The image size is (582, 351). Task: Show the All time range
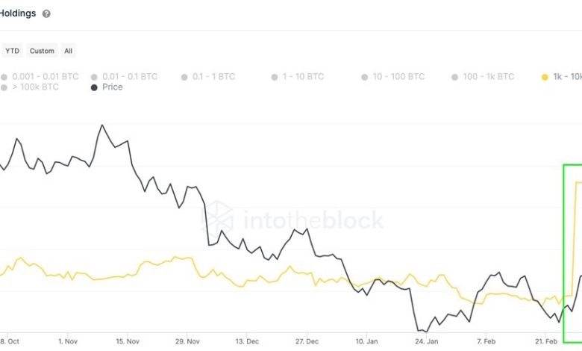click(x=68, y=51)
